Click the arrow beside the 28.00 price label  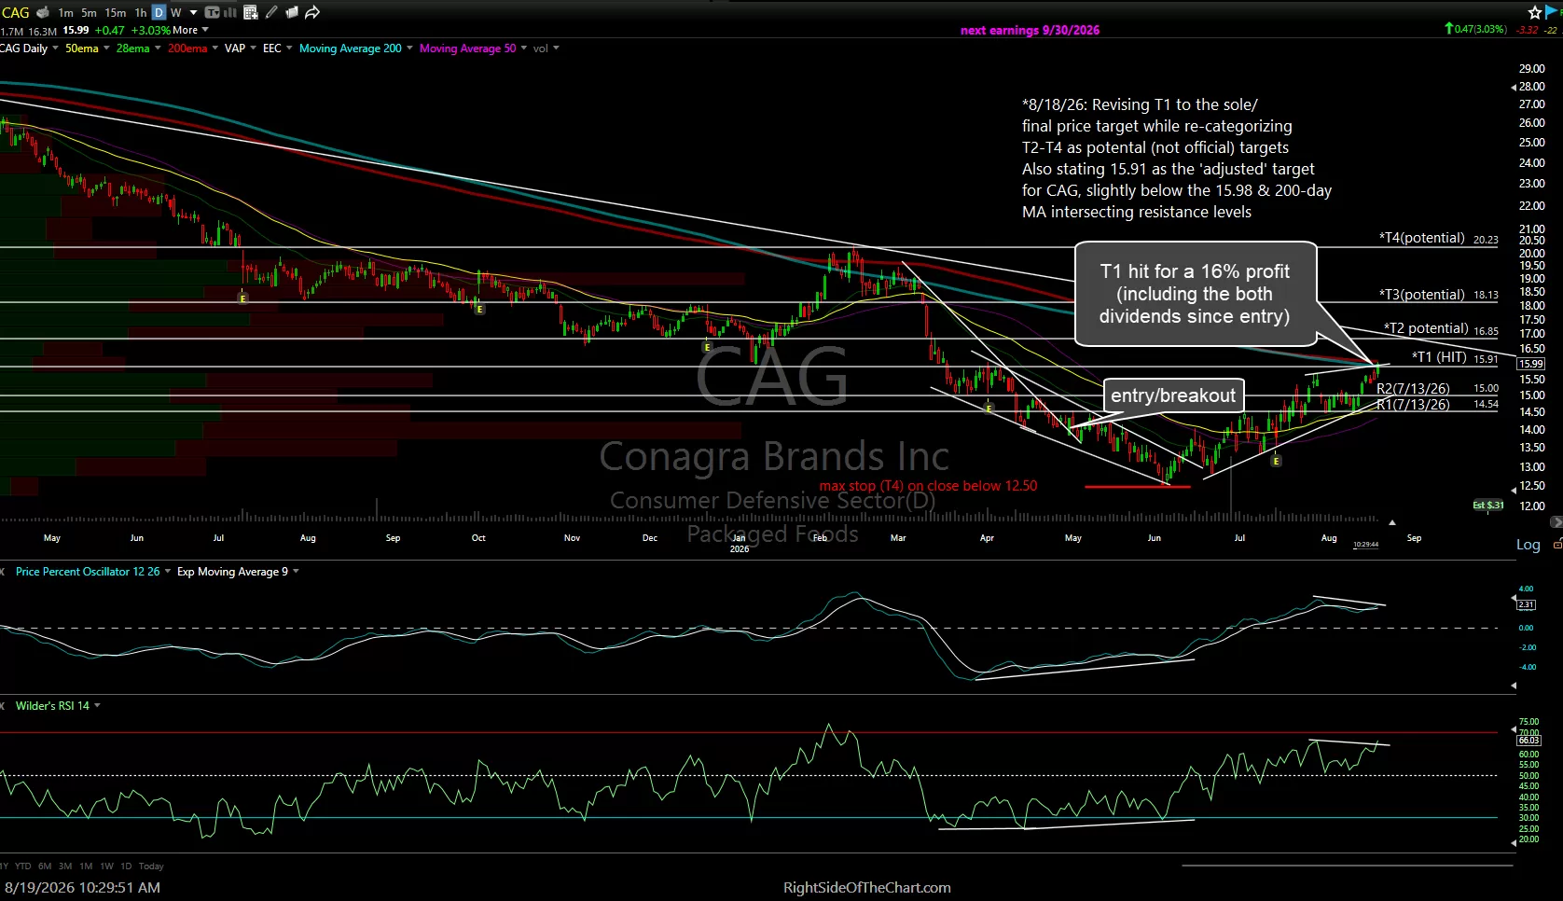(1513, 87)
